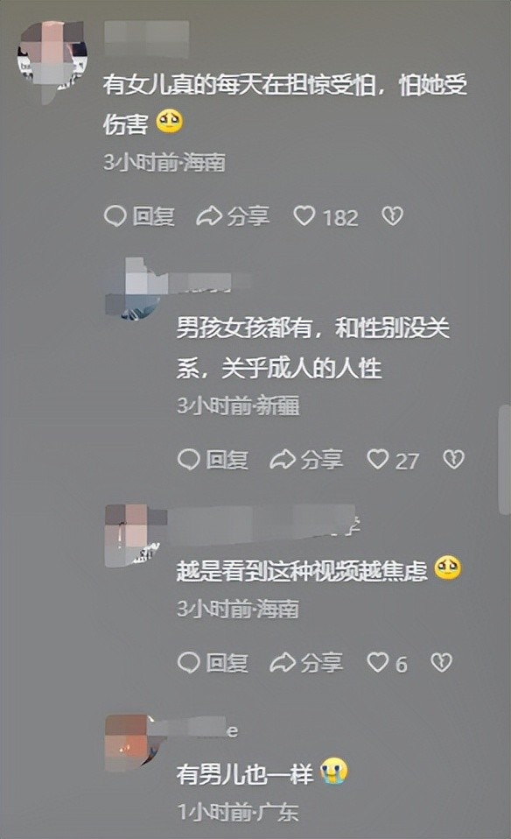The width and height of the screenshot is (511, 839).
Task: Open the first commenter's avatar
Action: [52, 56]
